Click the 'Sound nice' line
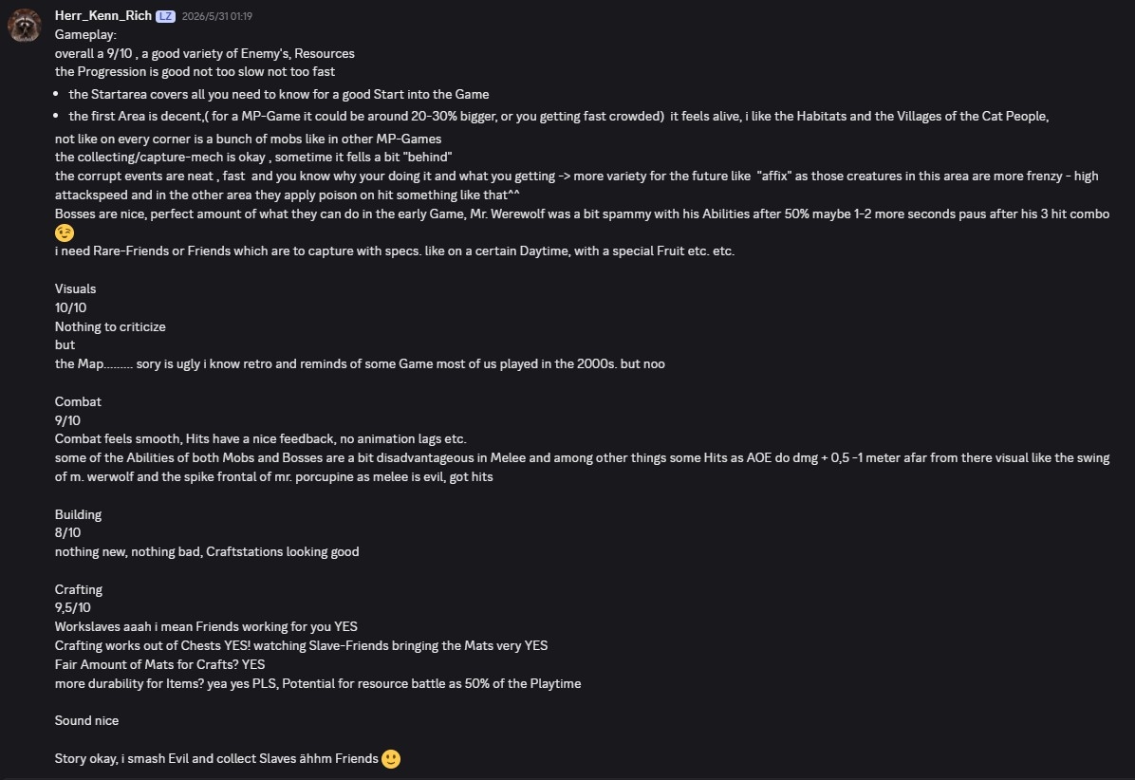This screenshot has width=1135, height=780. 87,720
